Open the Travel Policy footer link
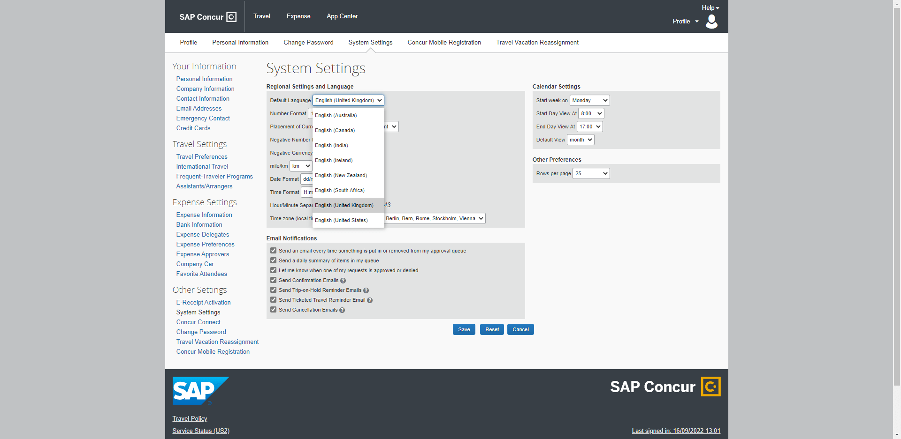 point(190,419)
